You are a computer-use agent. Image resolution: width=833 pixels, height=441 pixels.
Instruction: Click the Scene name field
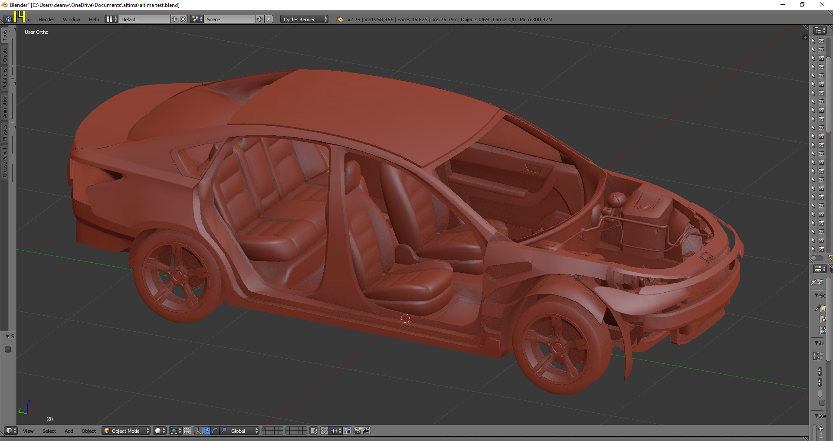coord(230,19)
